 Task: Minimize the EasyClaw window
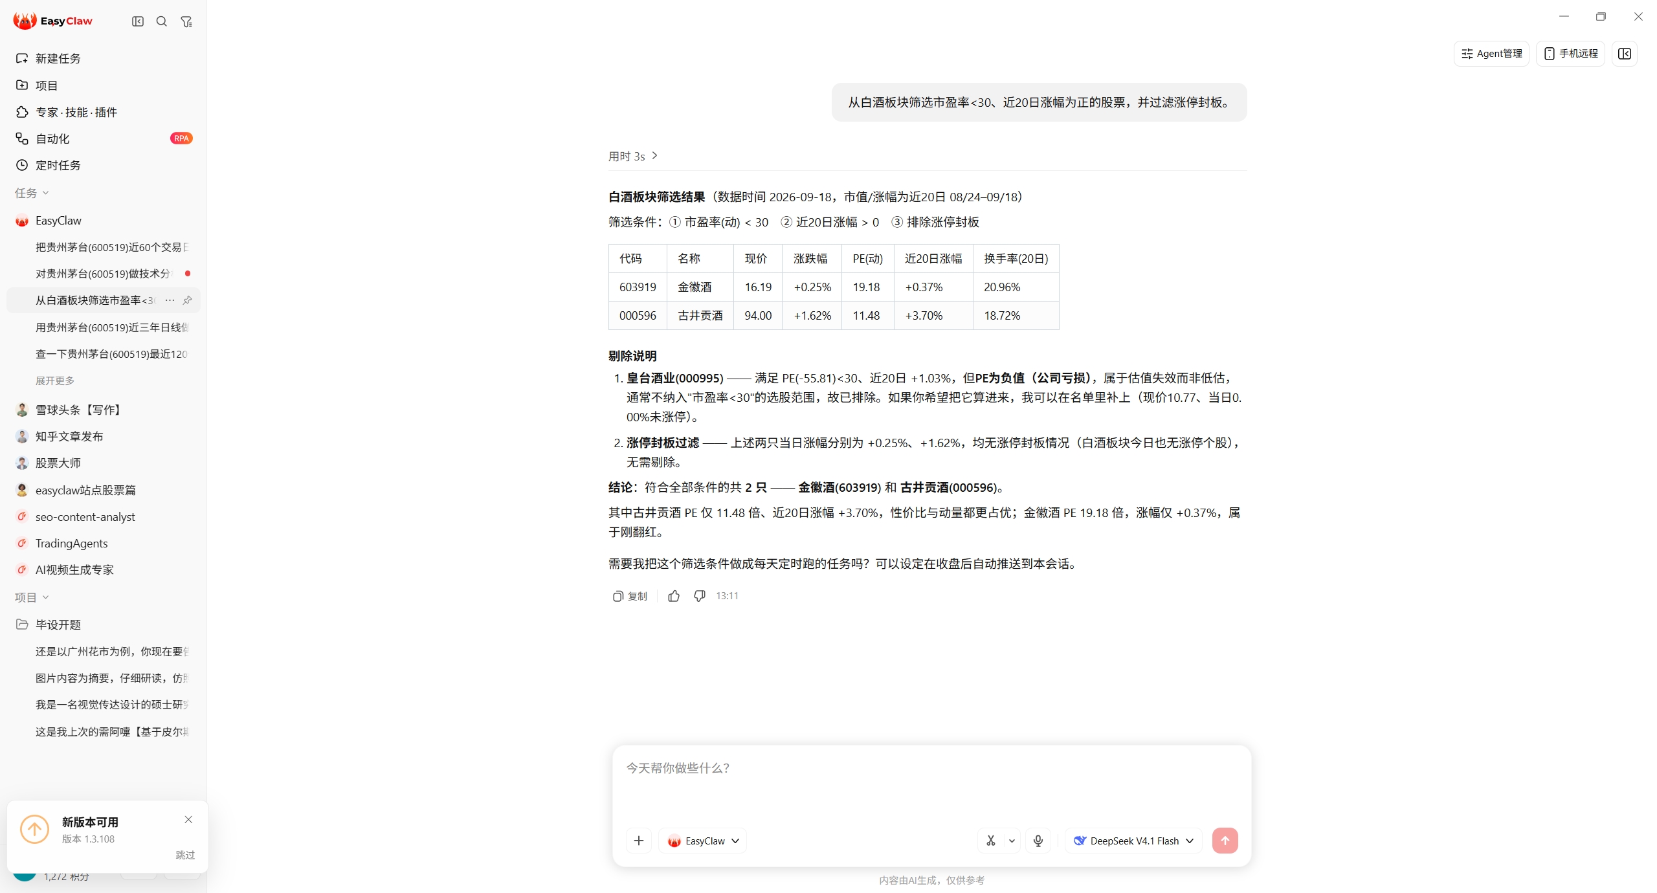pyautogui.click(x=1564, y=16)
